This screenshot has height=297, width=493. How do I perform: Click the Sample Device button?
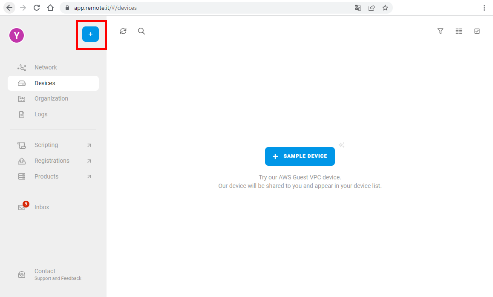[300, 156]
